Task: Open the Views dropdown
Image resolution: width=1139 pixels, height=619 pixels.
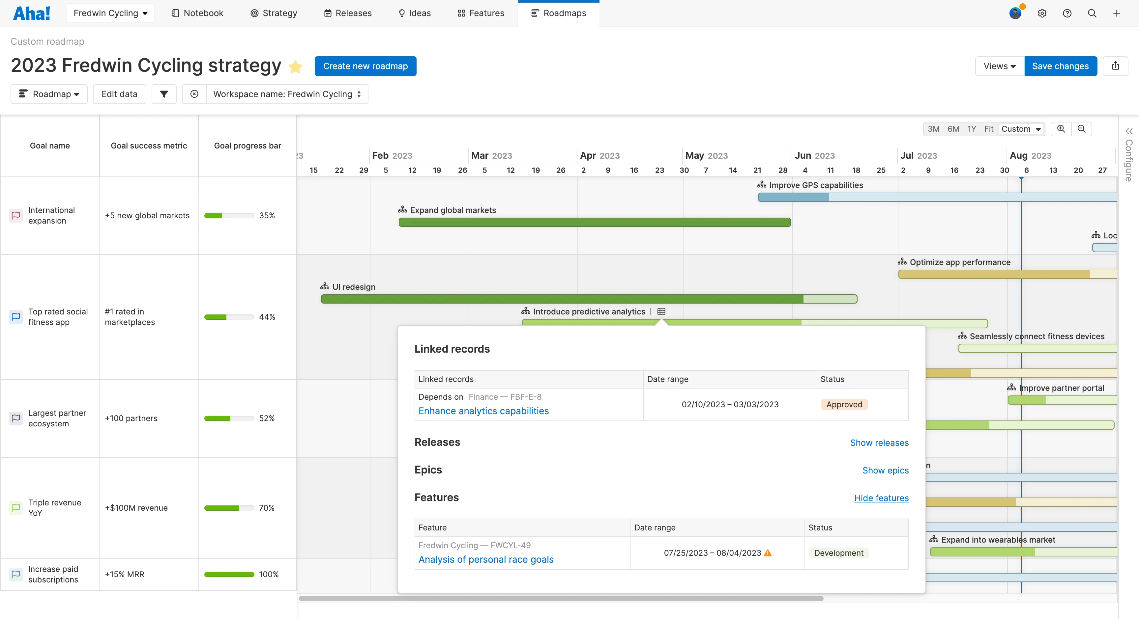Action: tap(999, 66)
